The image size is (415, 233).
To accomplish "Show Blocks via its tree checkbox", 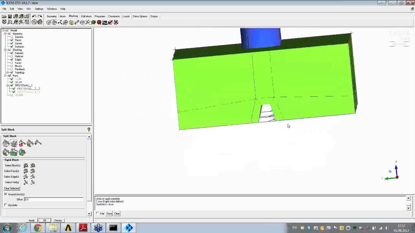I will pos(12,66).
